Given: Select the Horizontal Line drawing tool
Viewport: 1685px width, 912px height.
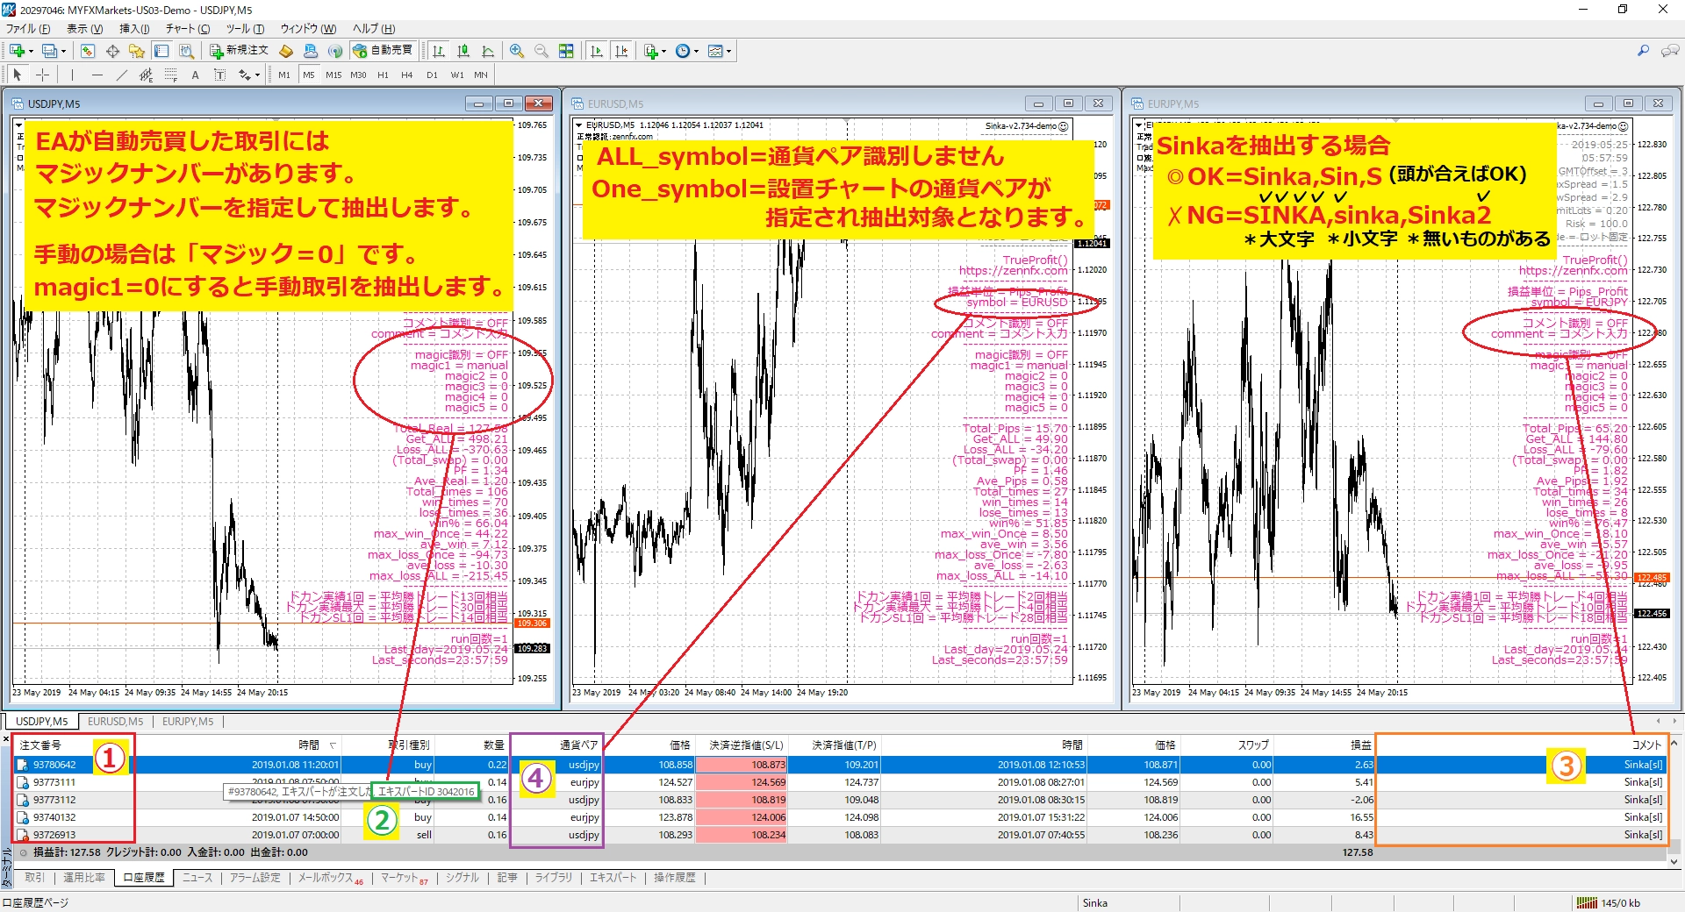Looking at the screenshot, I should 97,75.
